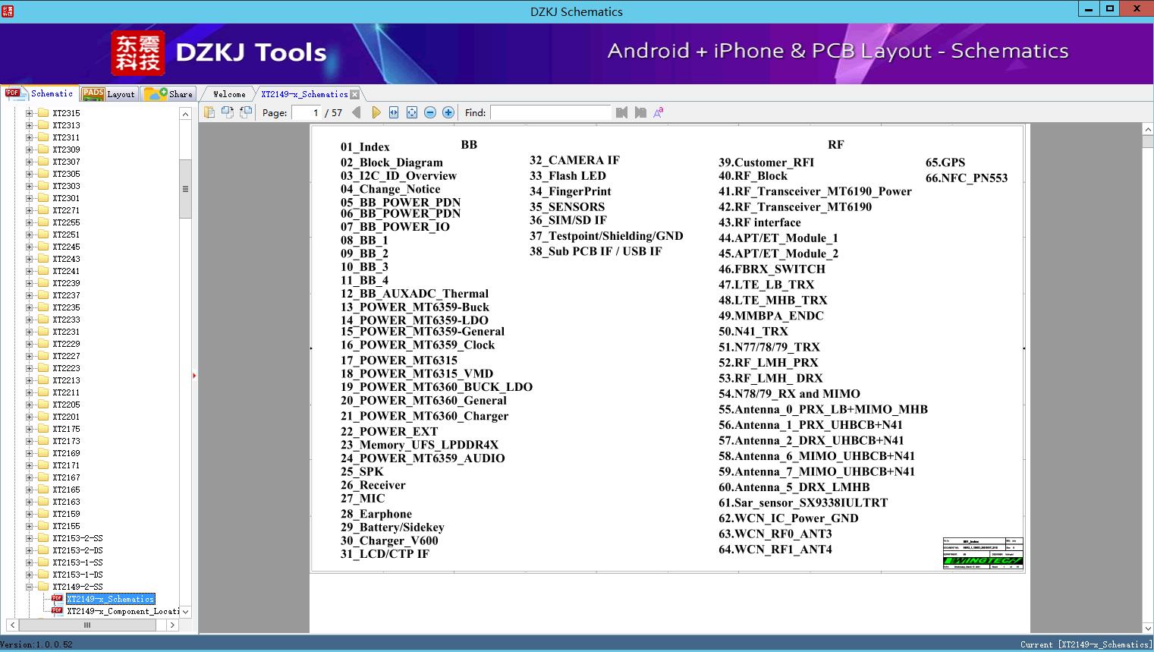
Task: Click the tree vertical scrollbar thumb
Action: (185, 189)
